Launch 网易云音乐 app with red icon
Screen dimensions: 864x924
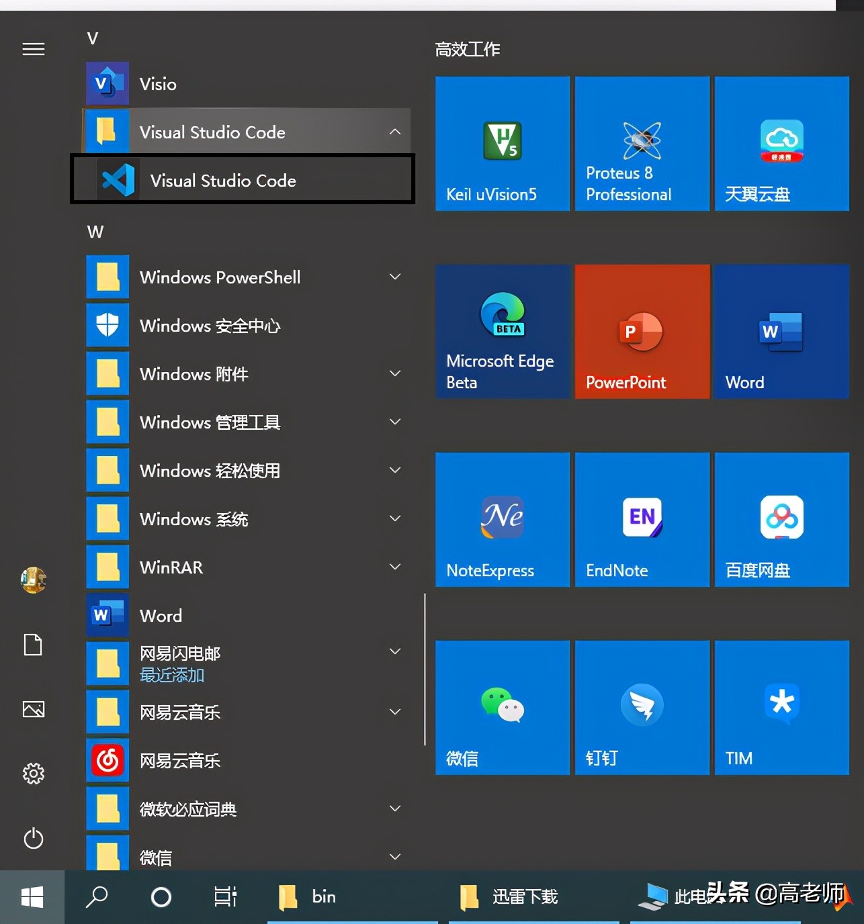pyautogui.click(x=247, y=761)
